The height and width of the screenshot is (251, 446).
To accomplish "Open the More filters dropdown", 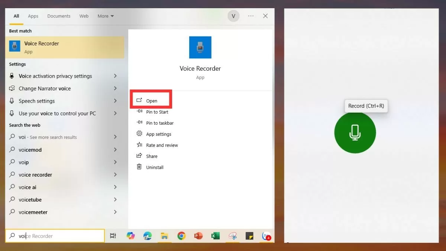I will [105, 16].
